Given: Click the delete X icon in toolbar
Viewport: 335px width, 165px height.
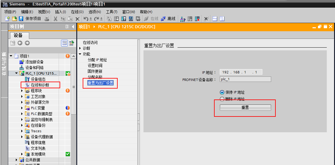Looking at the screenshot, I should pyautogui.click(x=78, y=19).
